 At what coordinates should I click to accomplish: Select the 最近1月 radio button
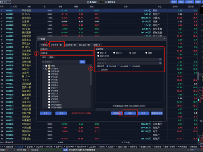(114, 53)
